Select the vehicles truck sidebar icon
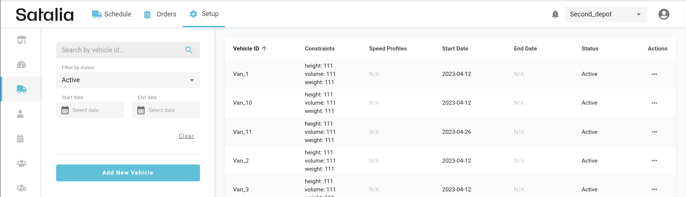686x197 pixels. click(21, 89)
